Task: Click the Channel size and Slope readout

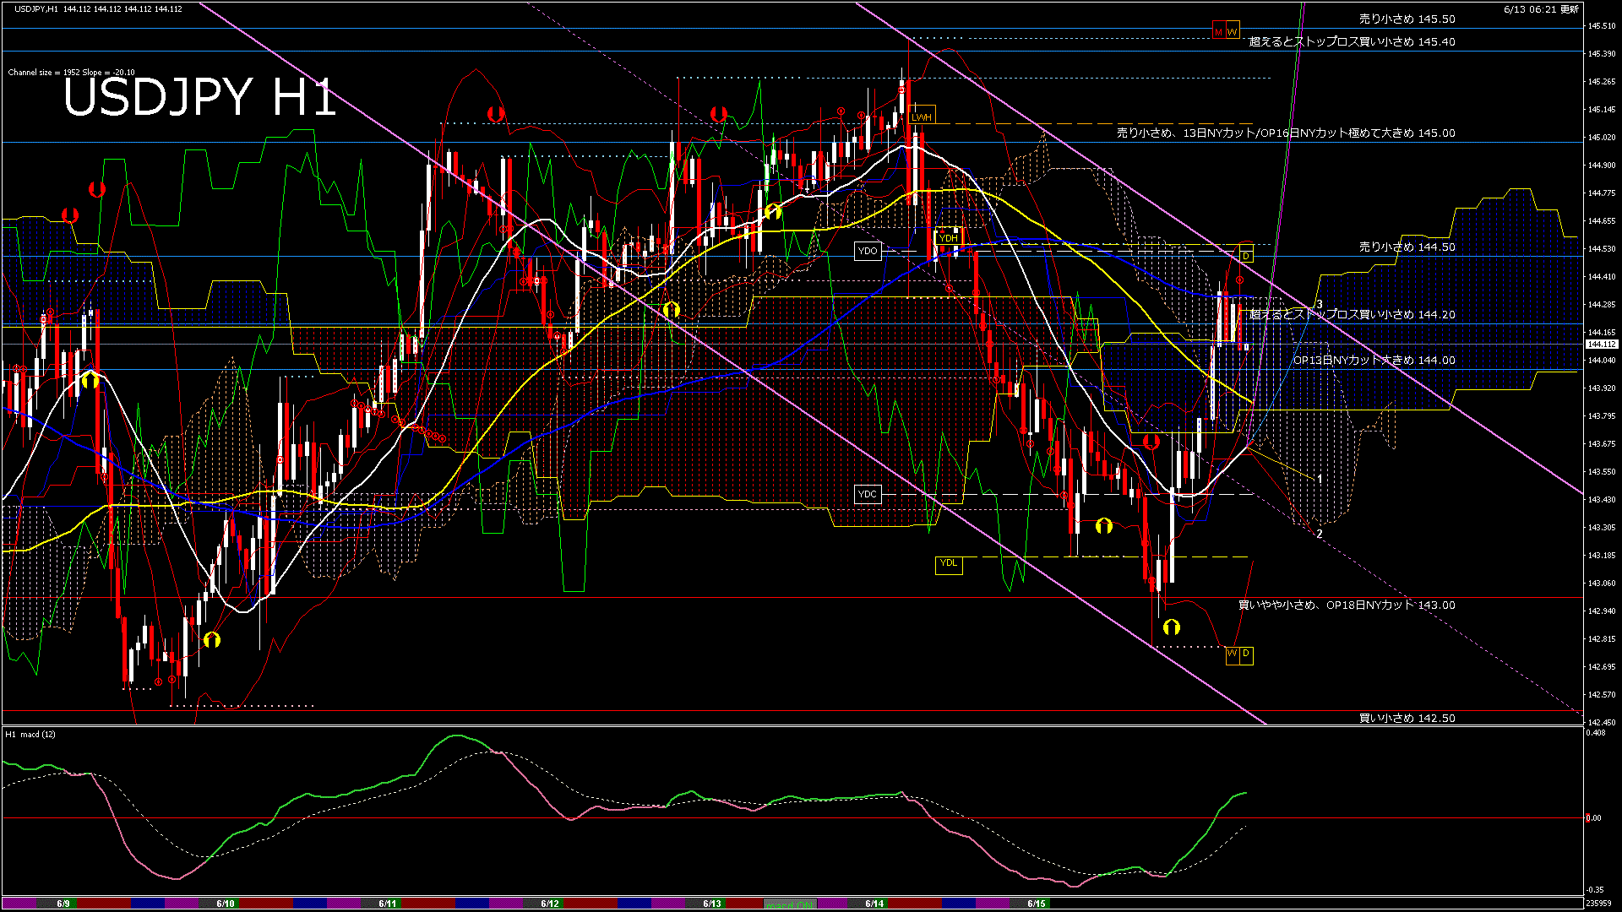Action: coord(71,73)
